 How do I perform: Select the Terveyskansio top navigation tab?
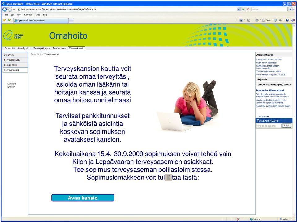coord(76,48)
